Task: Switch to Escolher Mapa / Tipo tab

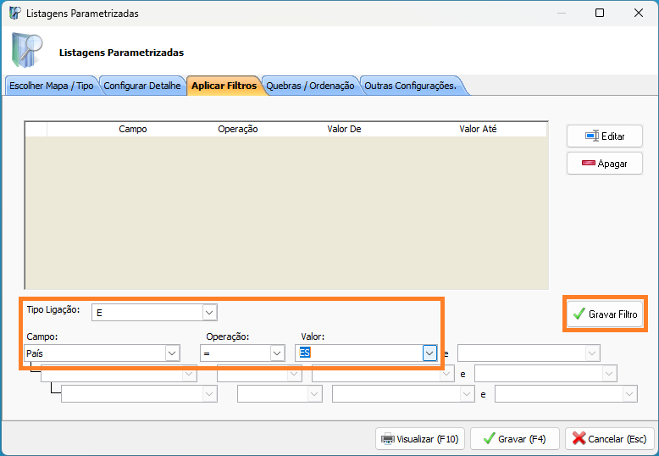Action: (x=51, y=86)
